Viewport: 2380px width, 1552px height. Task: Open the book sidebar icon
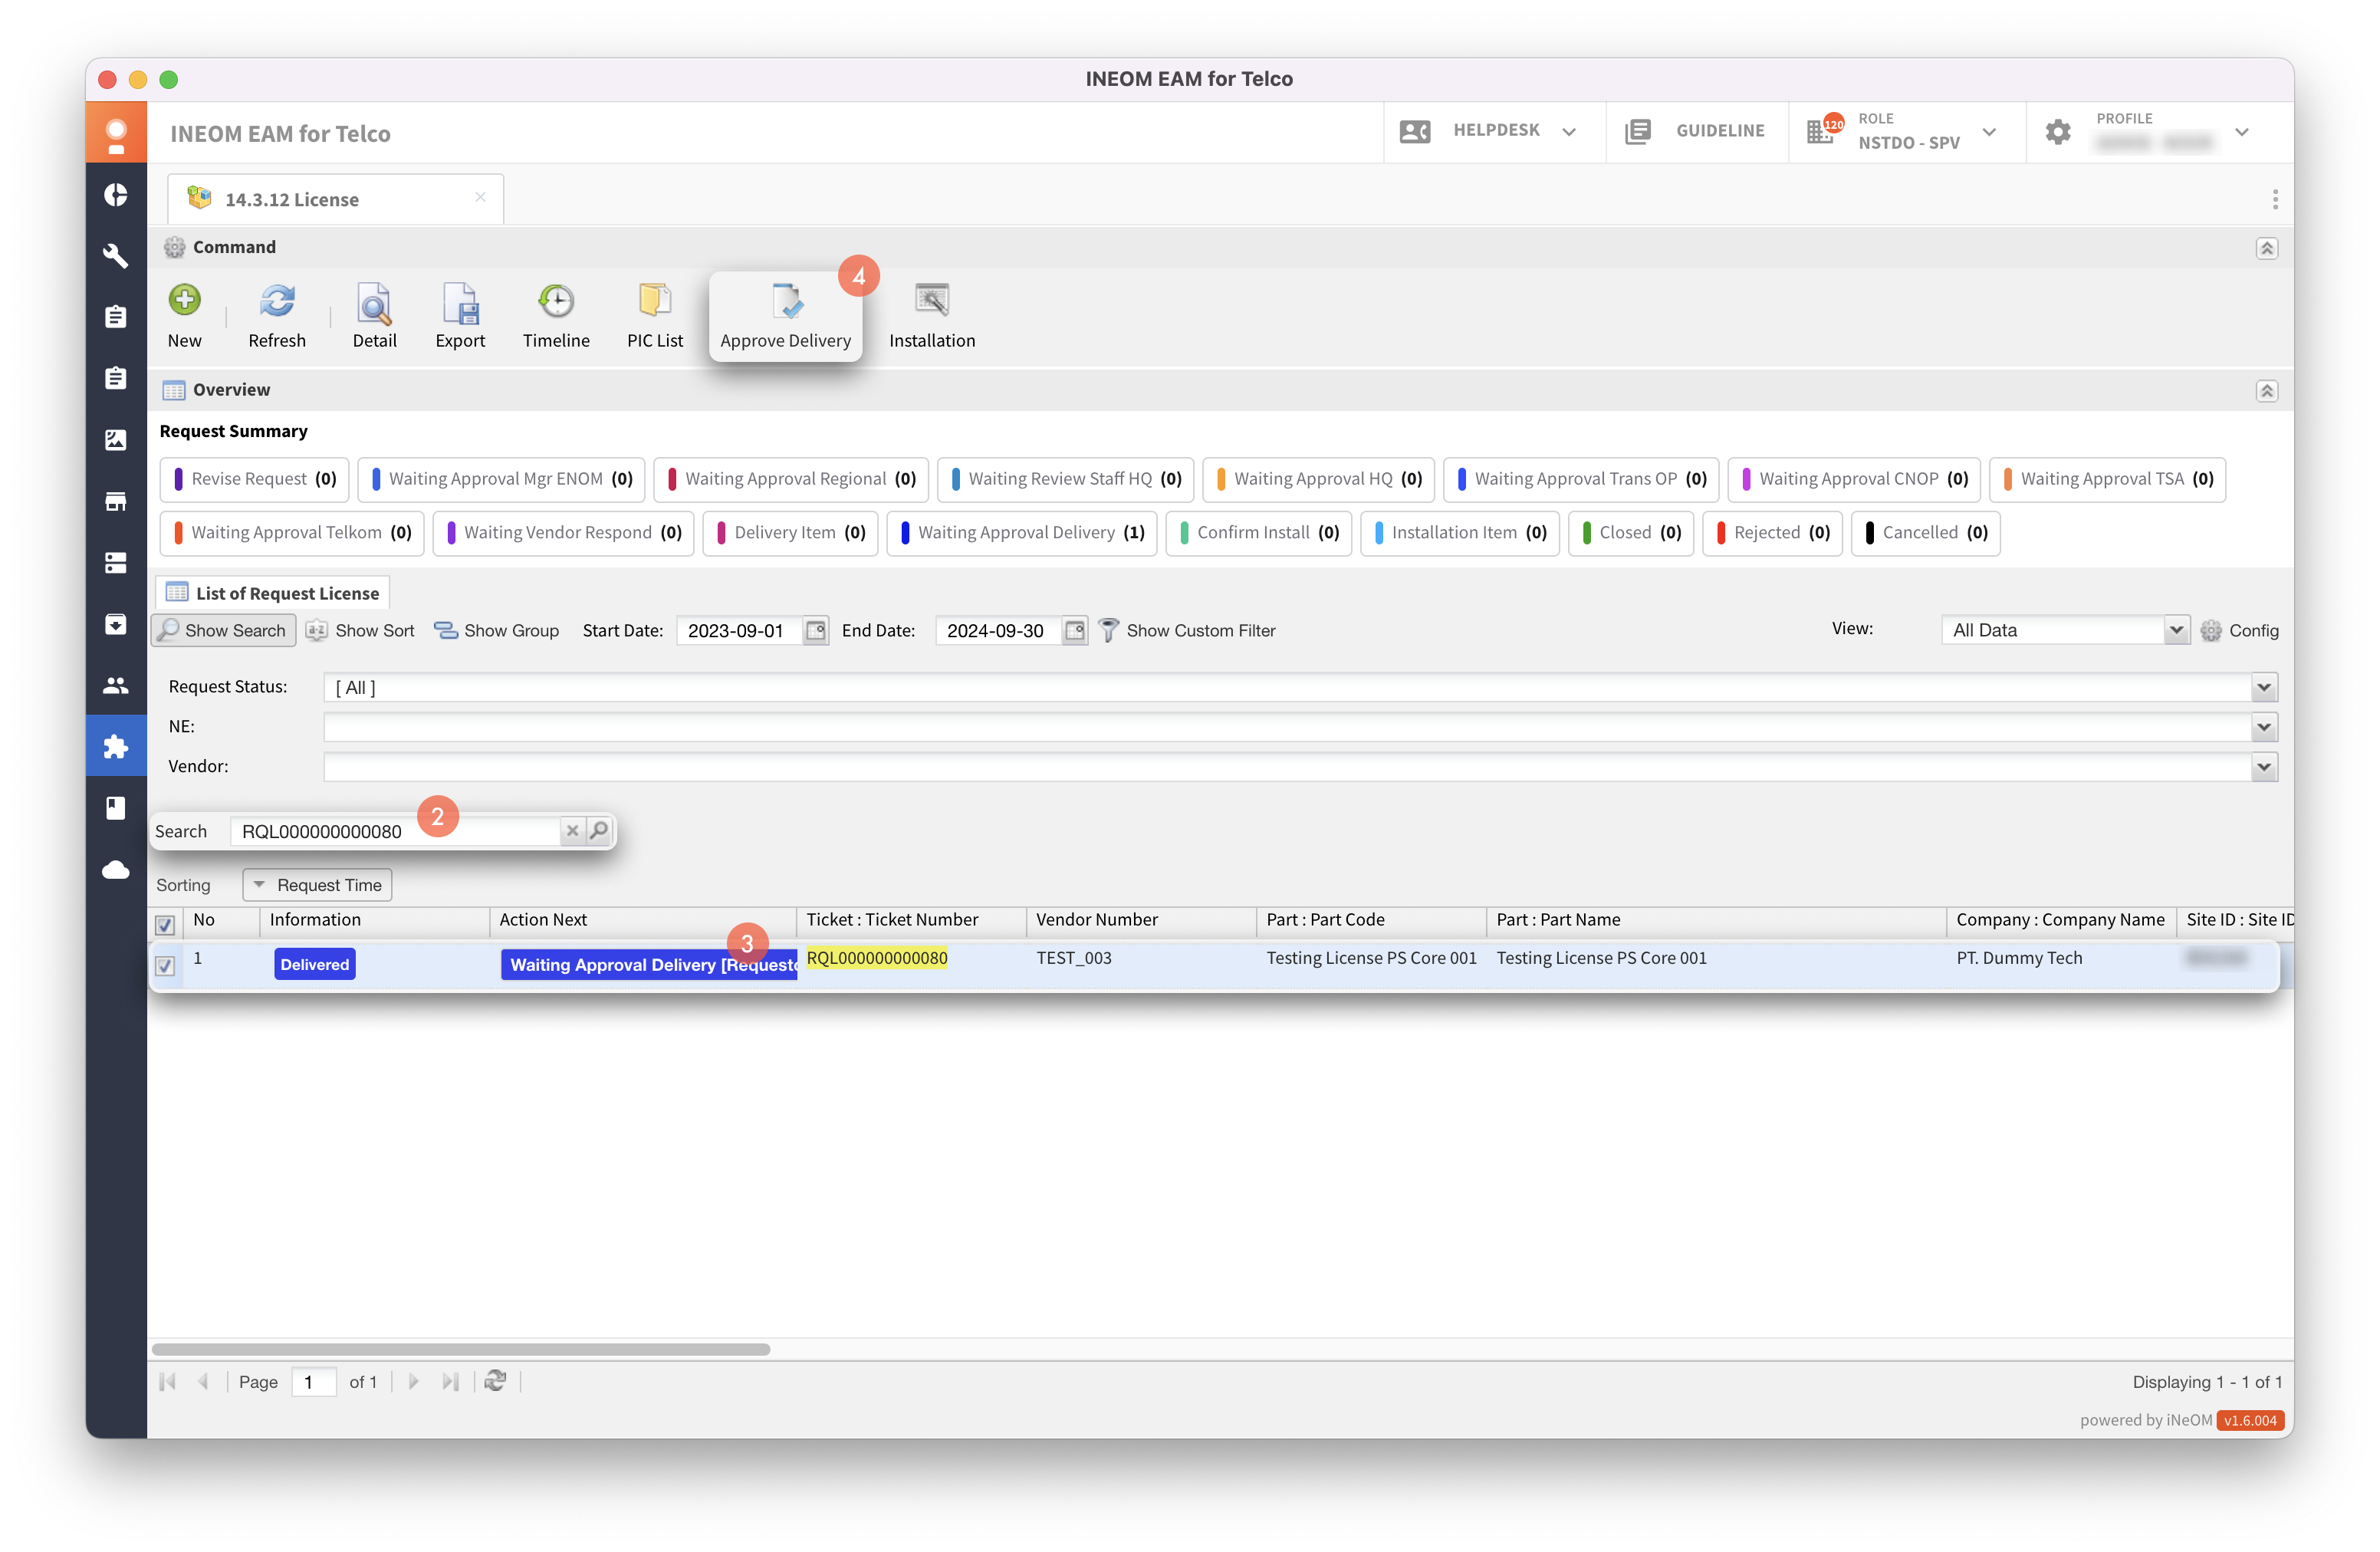[x=116, y=808]
